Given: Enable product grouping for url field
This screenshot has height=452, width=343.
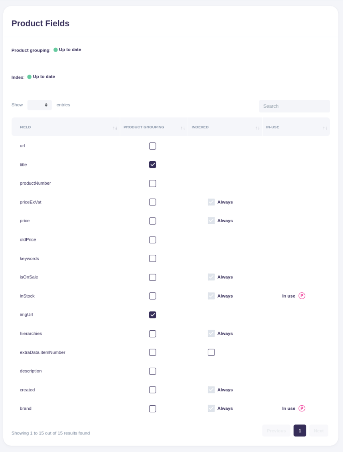Looking at the screenshot, I should (152, 146).
